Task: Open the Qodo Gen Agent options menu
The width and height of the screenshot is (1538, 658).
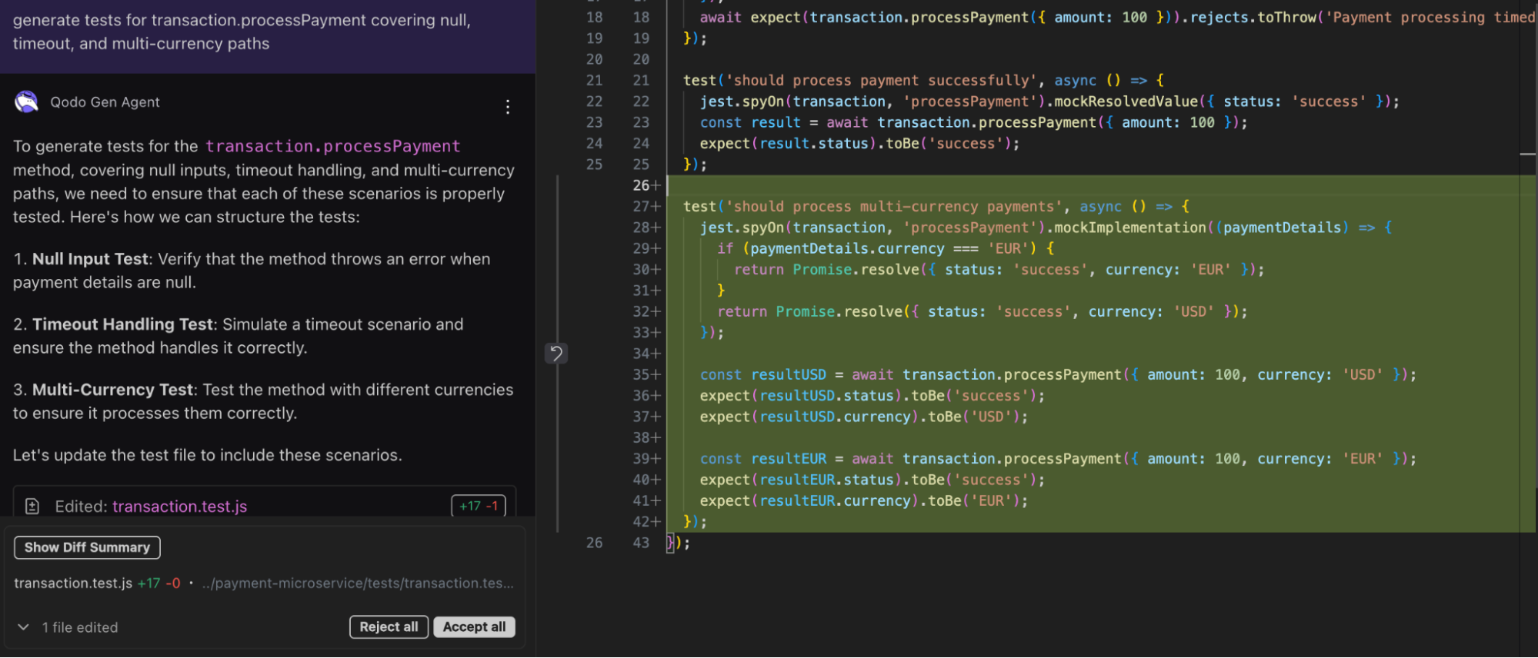Action: pos(507,107)
